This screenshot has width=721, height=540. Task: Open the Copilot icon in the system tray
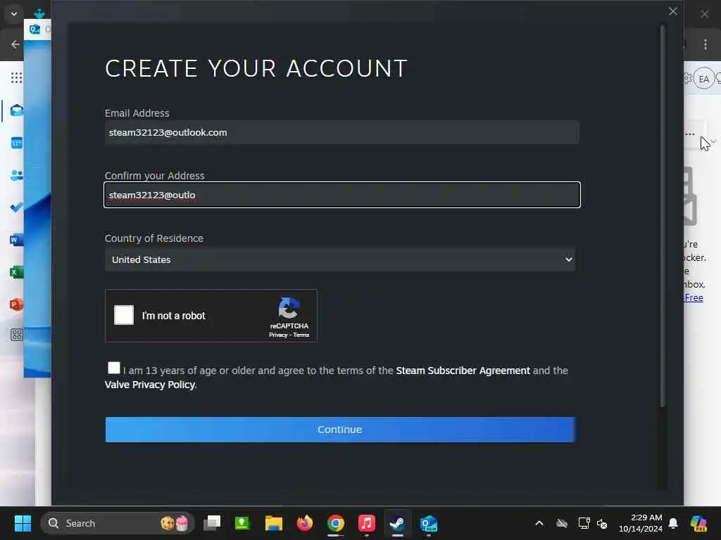tap(698, 523)
